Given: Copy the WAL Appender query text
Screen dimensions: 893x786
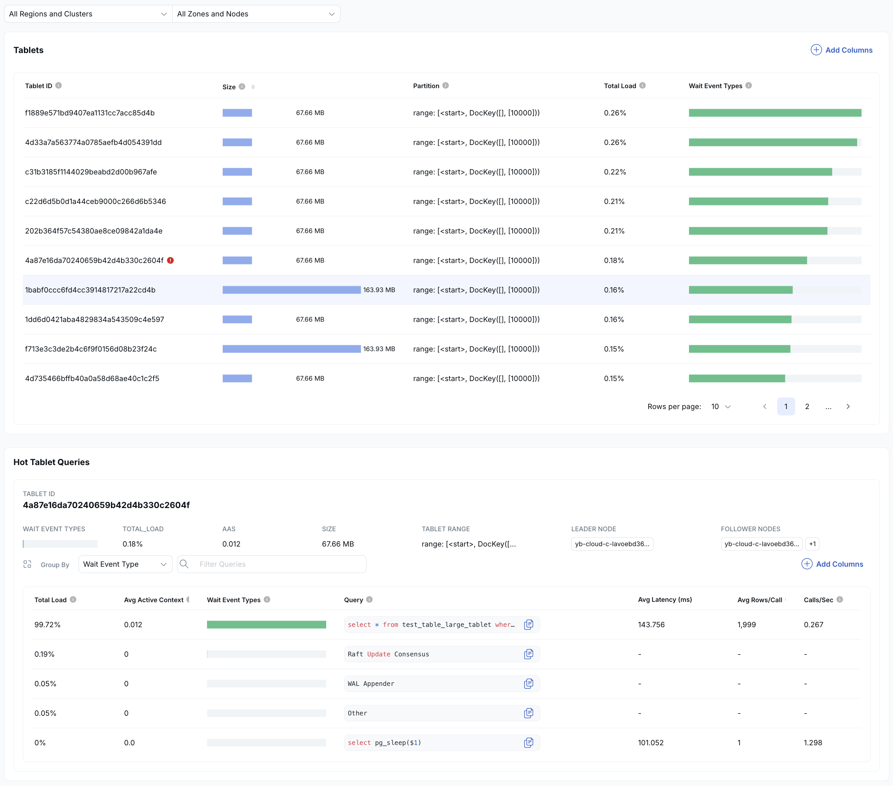Looking at the screenshot, I should 528,684.
